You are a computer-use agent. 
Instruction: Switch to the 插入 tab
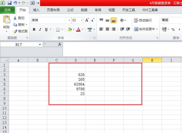point(36,10)
